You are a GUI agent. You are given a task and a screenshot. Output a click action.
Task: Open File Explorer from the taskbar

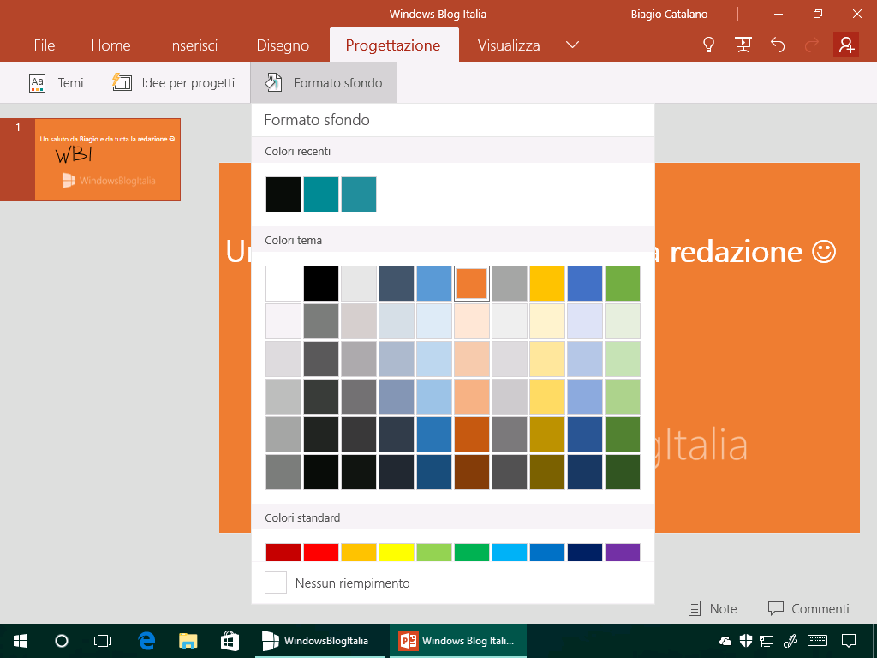pos(188,641)
